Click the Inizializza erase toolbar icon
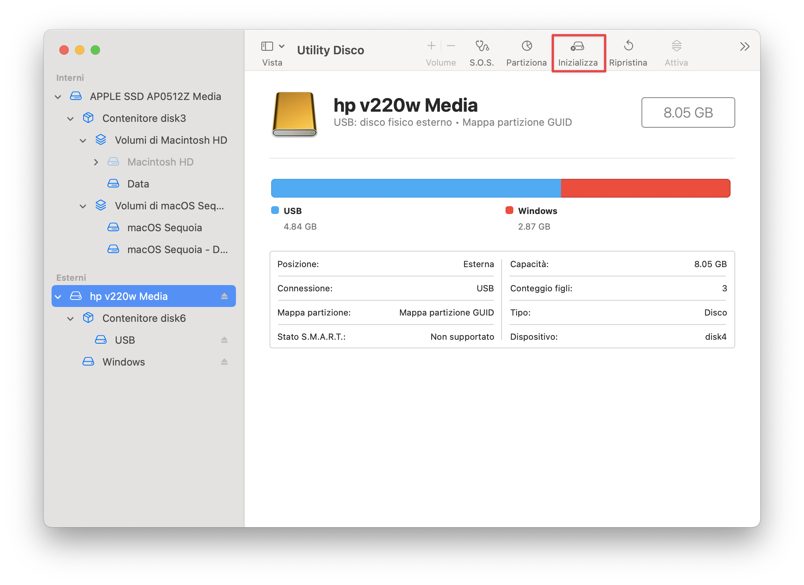The image size is (804, 585). 577,46
